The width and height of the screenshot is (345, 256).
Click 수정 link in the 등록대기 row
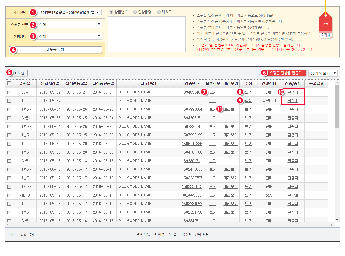248,101
